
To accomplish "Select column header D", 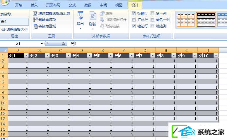I will click(81, 50).
